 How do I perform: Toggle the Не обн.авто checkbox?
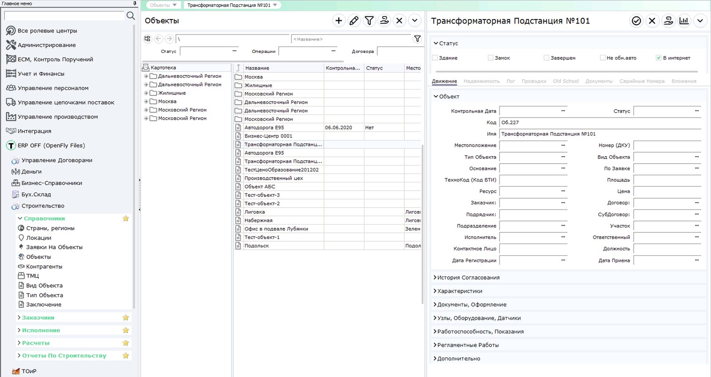(603, 58)
